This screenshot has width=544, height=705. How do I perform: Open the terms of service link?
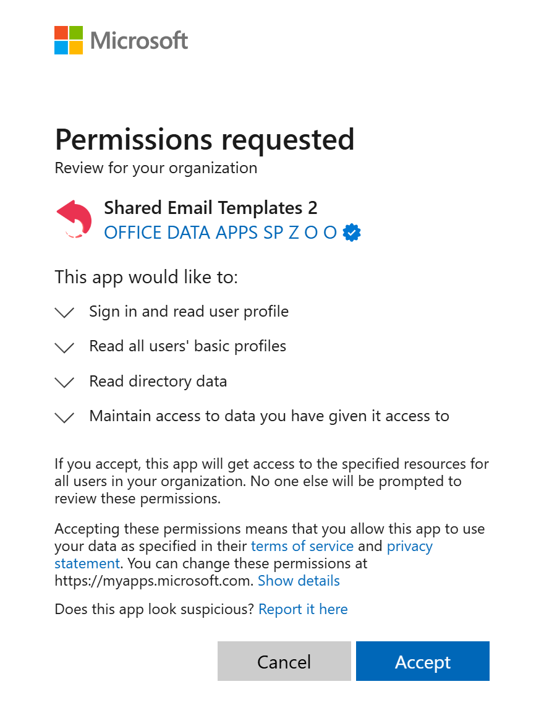(x=302, y=546)
